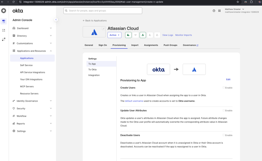
Task: Expand the Customizations menu chevron
Action: (51, 43)
